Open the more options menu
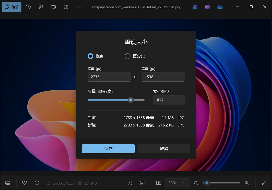The image size is (272, 190). click(78, 7)
